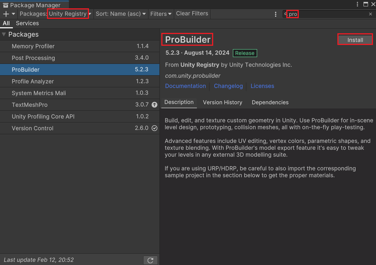Click the Clear Filters button

coord(192,14)
